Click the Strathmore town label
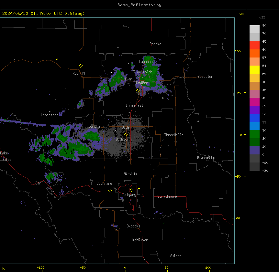The width and height of the screenshot is (279, 272). [167, 196]
